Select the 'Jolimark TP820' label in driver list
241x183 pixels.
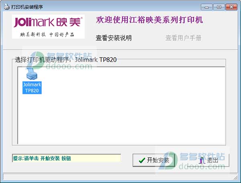pyautogui.click(x=32, y=88)
